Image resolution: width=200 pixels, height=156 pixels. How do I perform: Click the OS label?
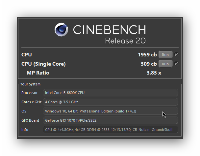tap(24, 111)
